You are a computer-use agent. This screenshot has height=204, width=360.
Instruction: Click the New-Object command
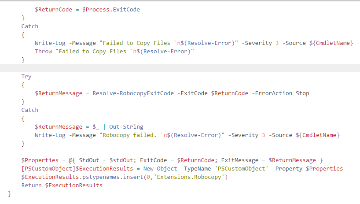[160, 169]
